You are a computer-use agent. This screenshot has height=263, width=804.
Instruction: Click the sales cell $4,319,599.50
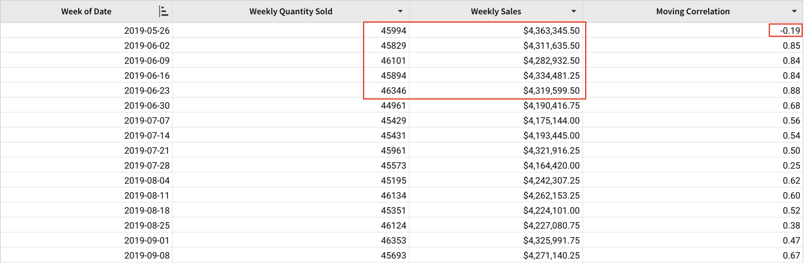(551, 91)
